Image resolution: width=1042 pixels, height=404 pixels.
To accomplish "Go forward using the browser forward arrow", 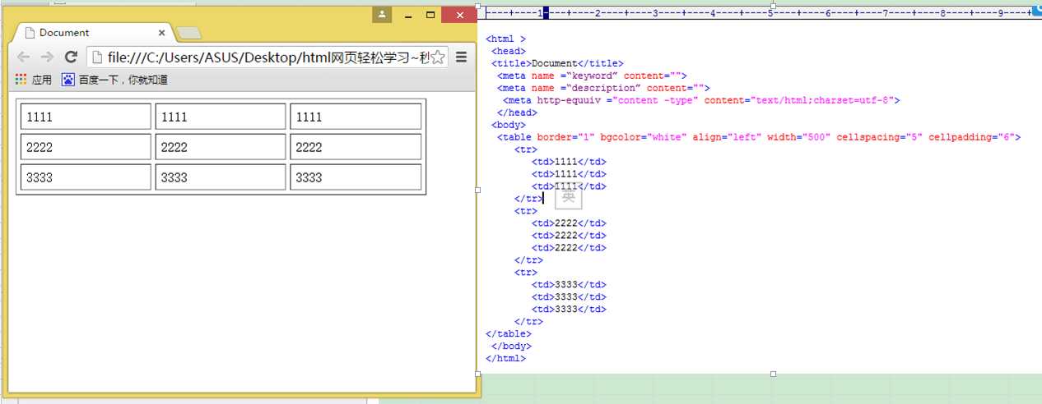I will click(48, 57).
